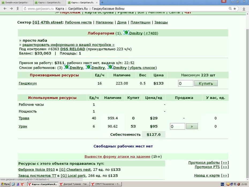Viewport: 249px width, 187px height.
Task: Select 'Карта :: GanjaWars.R...' taskbar button
Action: (43, 184)
